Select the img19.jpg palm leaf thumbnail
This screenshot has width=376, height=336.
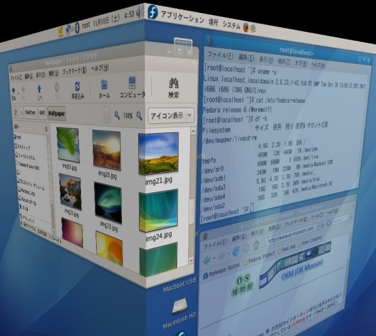pos(68,145)
